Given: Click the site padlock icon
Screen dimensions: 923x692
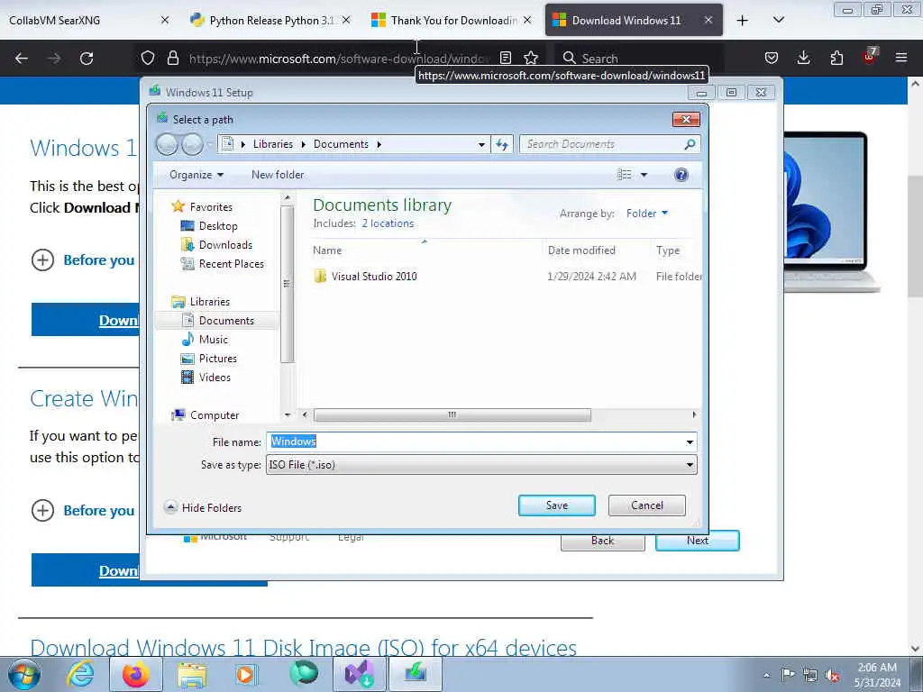Looking at the screenshot, I should (172, 59).
